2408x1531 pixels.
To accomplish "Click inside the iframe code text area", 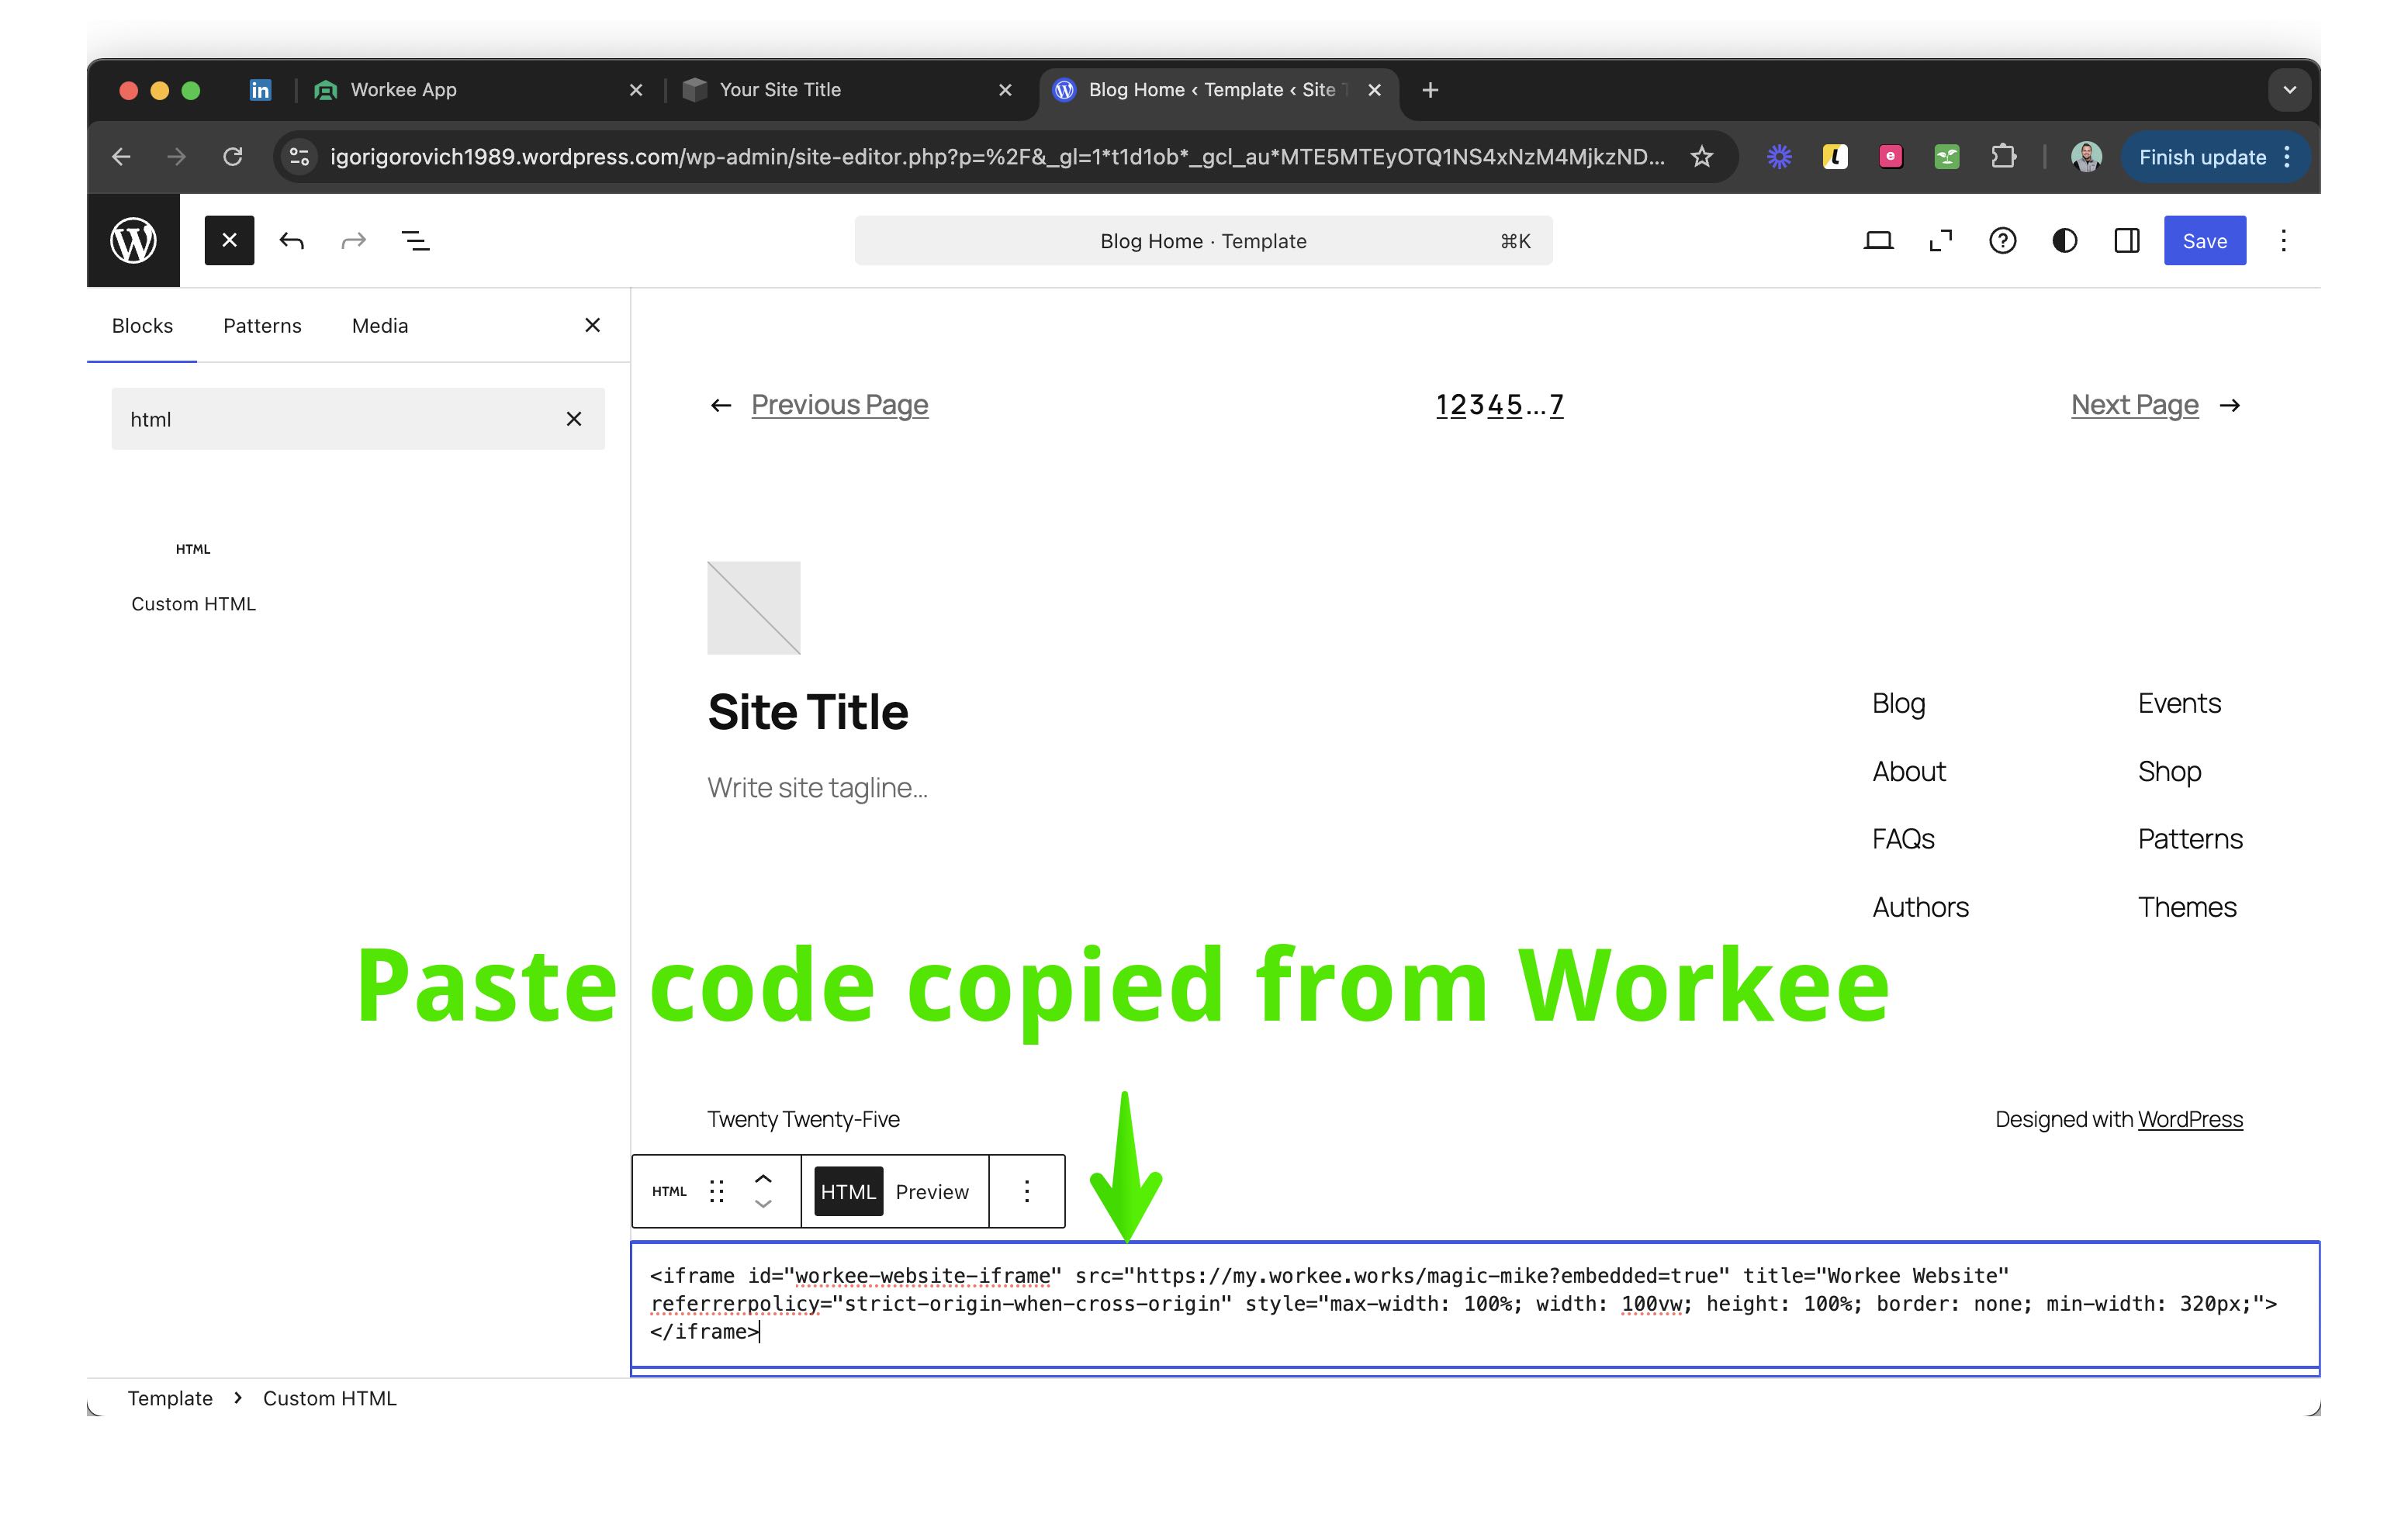I will pyautogui.click(x=1475, y=1304).
